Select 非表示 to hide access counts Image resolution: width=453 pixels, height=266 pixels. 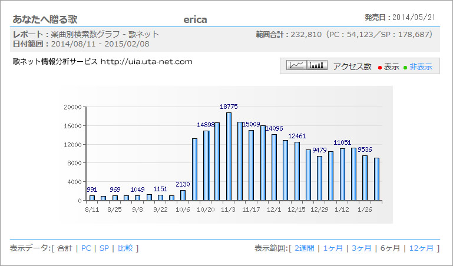click(421, 67)
